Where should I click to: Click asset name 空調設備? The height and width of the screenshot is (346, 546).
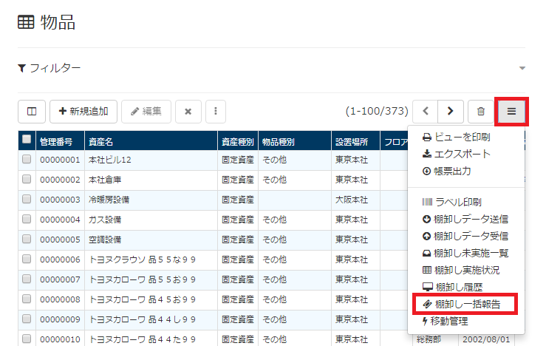[x=105, y=240]
